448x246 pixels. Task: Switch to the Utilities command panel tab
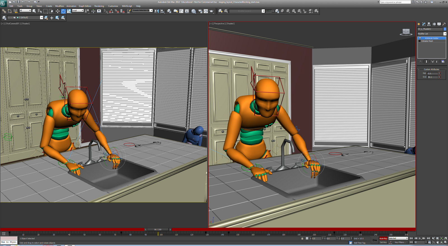click(444, 24)
